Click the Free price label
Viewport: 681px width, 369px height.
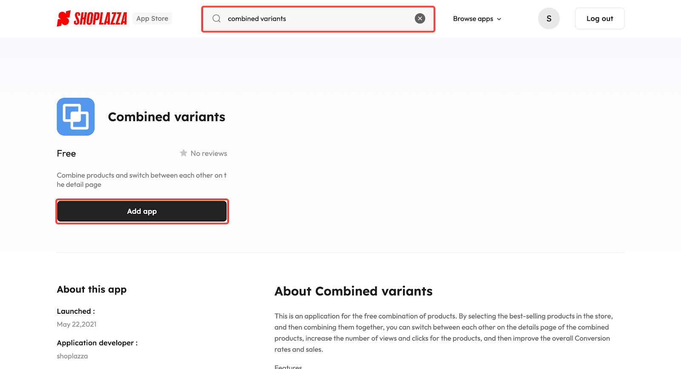pyautogui.click(x=66, y=153)
